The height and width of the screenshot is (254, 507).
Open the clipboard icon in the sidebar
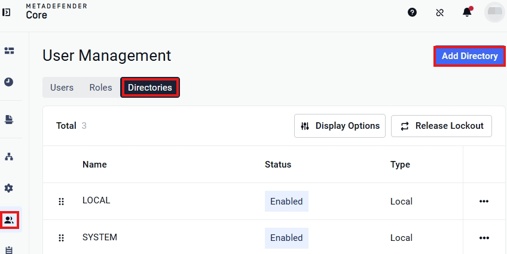coord(9,250)
